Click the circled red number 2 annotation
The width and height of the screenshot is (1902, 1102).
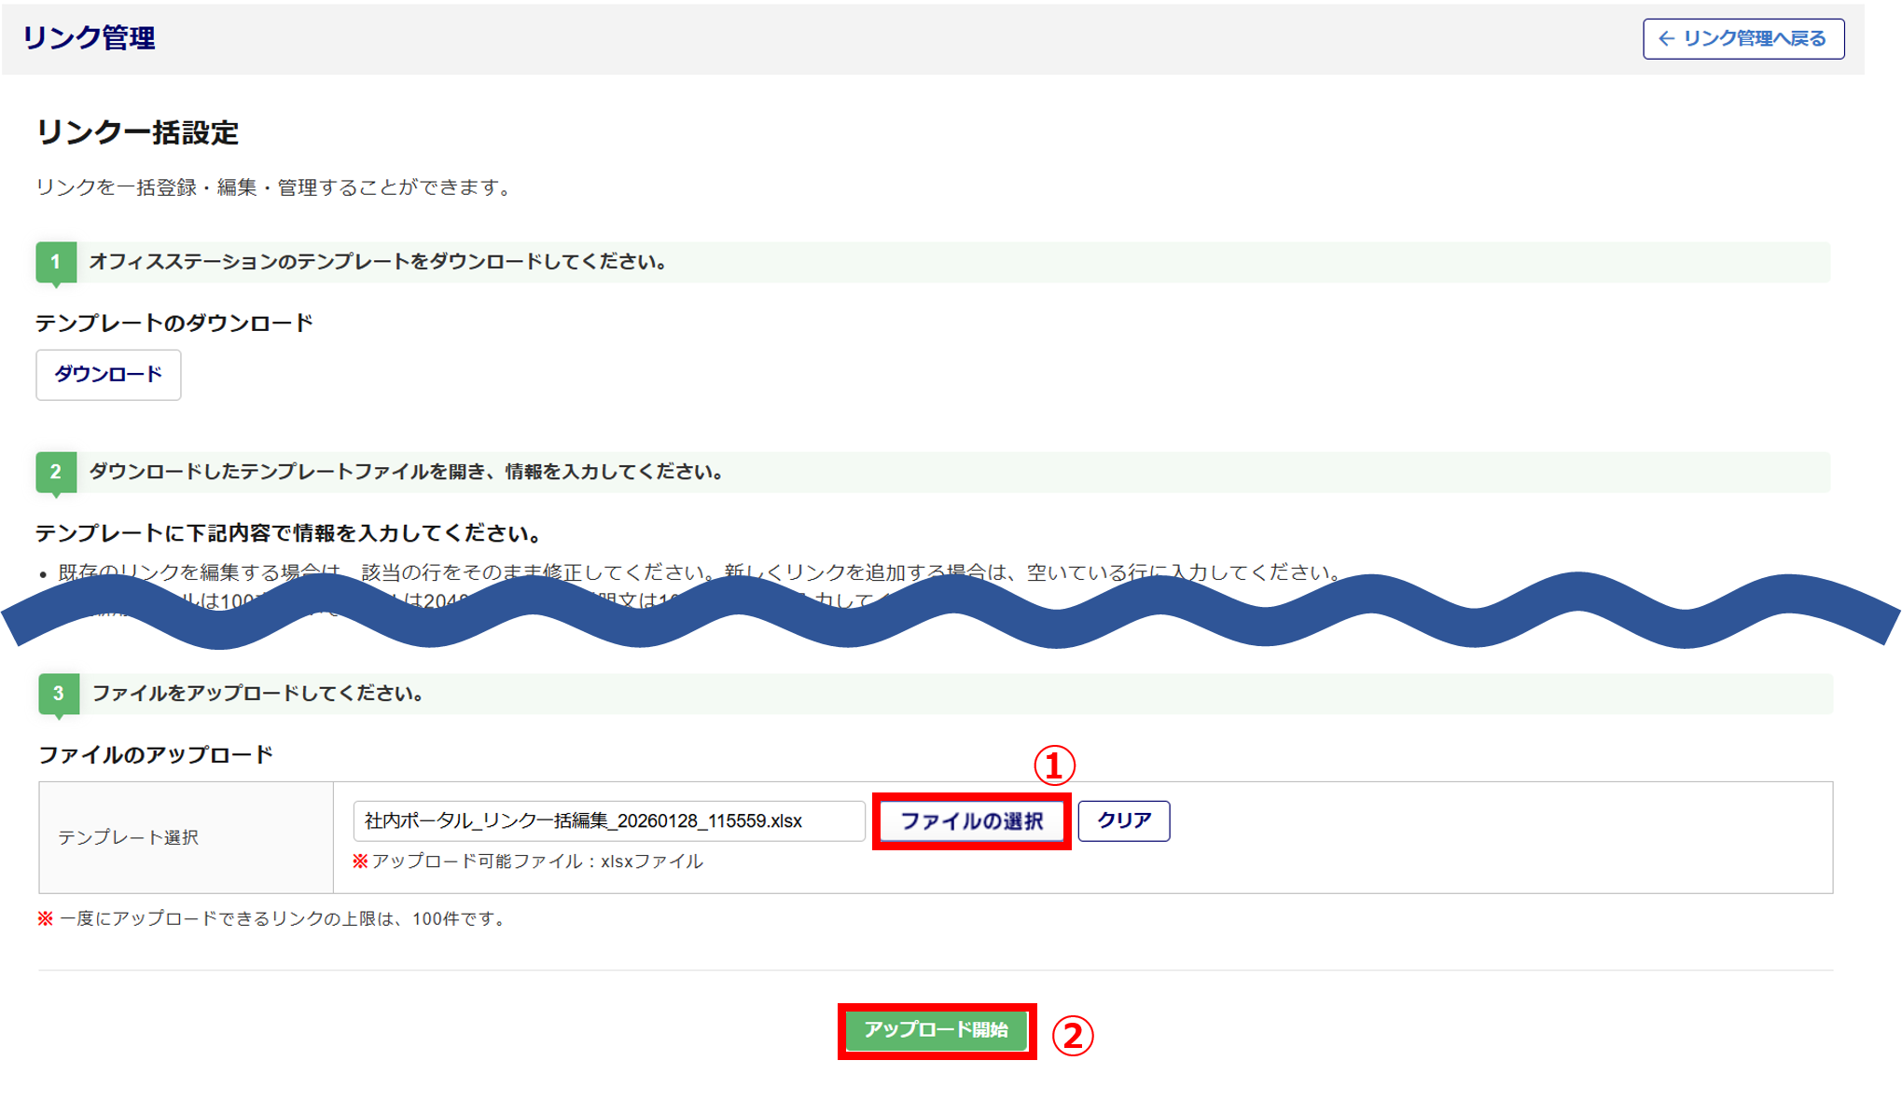tap(1073, 1036)
